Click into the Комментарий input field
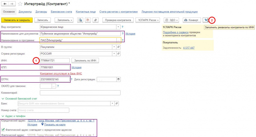Viewport: 256px width, 137px height. tap(80, 93)
